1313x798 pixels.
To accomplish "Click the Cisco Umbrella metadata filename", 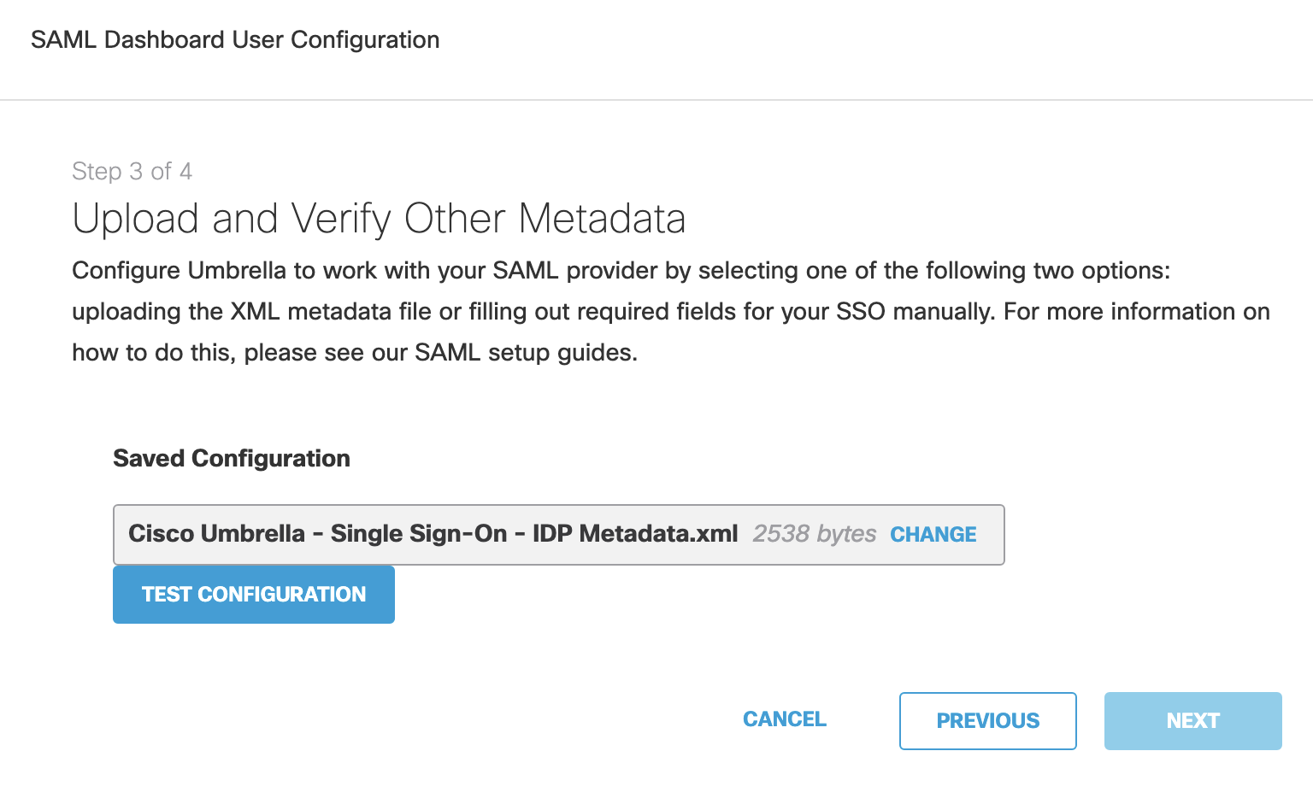I will (432, 533).
